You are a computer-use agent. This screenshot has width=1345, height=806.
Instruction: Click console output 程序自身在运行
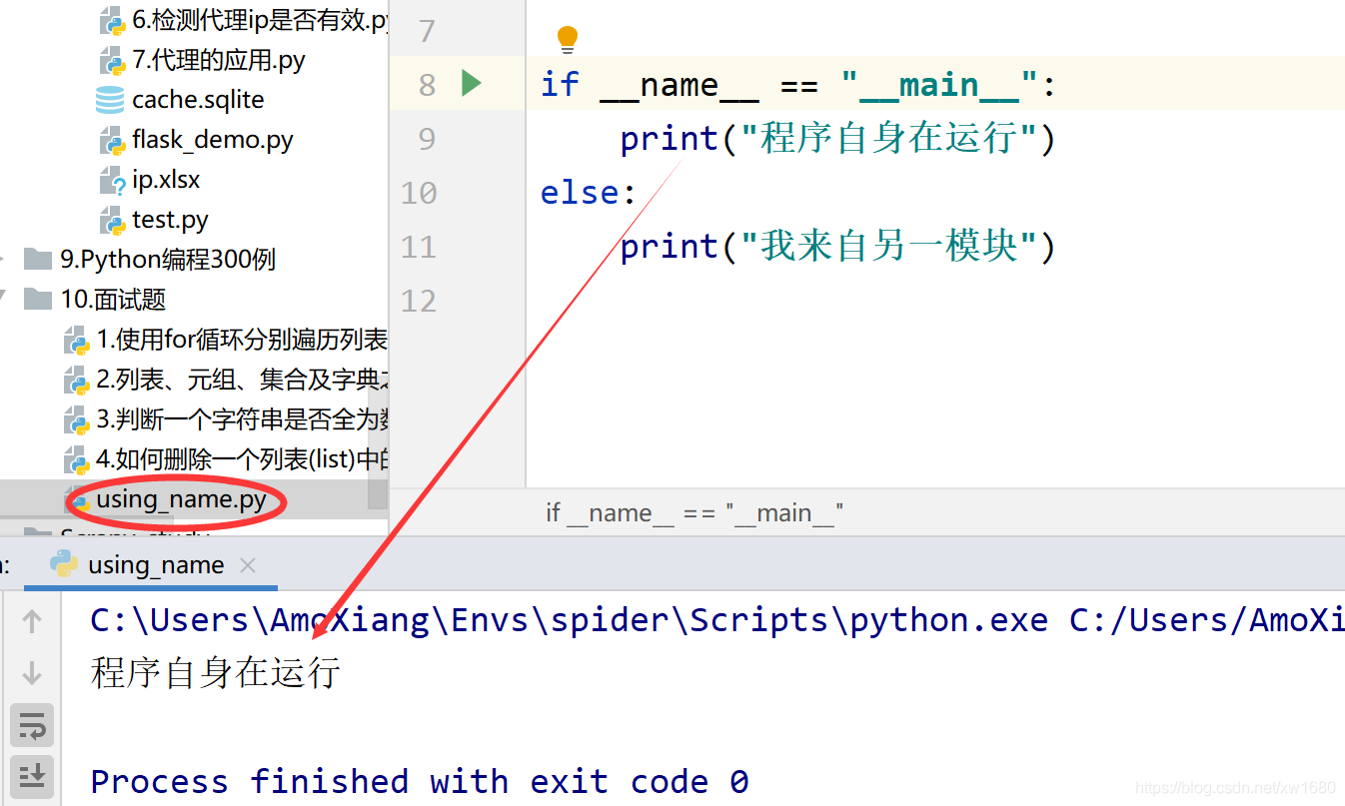216,672
